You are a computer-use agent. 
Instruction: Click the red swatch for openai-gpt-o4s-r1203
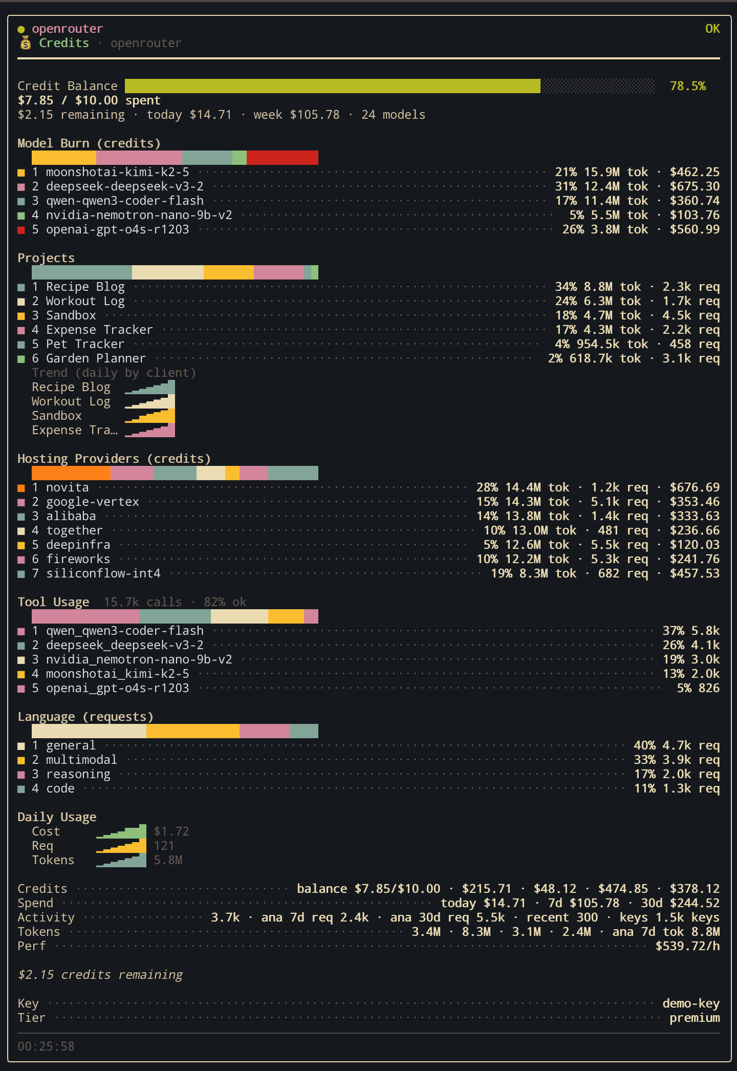(21, 230)
